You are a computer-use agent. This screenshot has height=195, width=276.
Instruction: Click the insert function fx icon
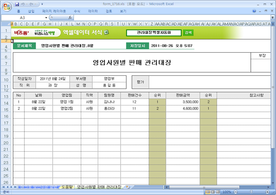pyautogui.click(x=70, y=18)
